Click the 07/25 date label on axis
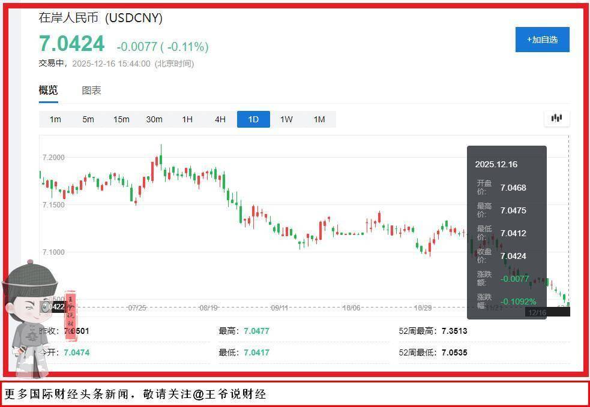The height and width of the screenshot is (407, 590). 137,307
